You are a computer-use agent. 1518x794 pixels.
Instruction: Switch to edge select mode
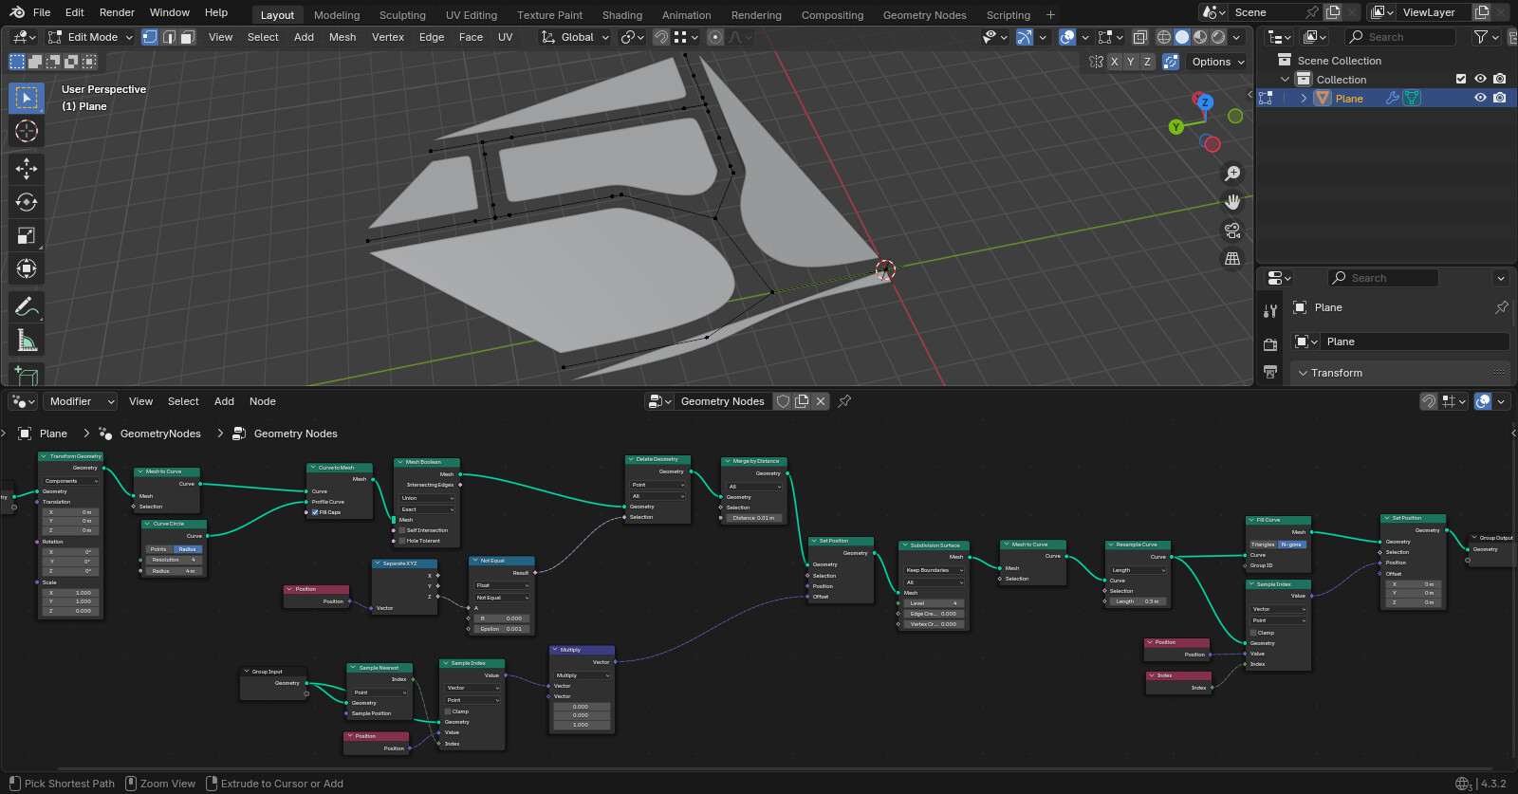(x=169, y=37)
